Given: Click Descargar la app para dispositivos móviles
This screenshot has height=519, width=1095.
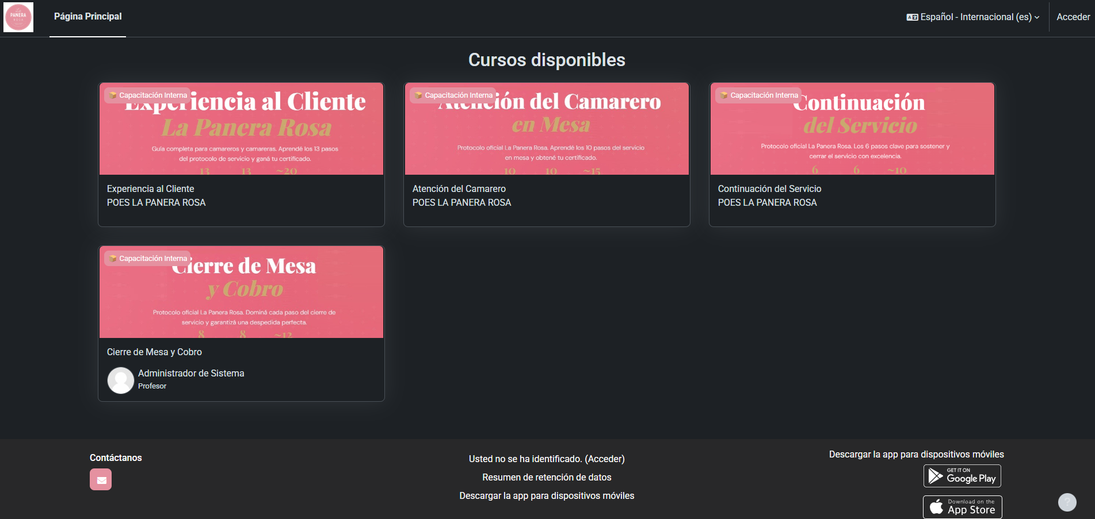Looking at the screenshot, I should [547, 495].
